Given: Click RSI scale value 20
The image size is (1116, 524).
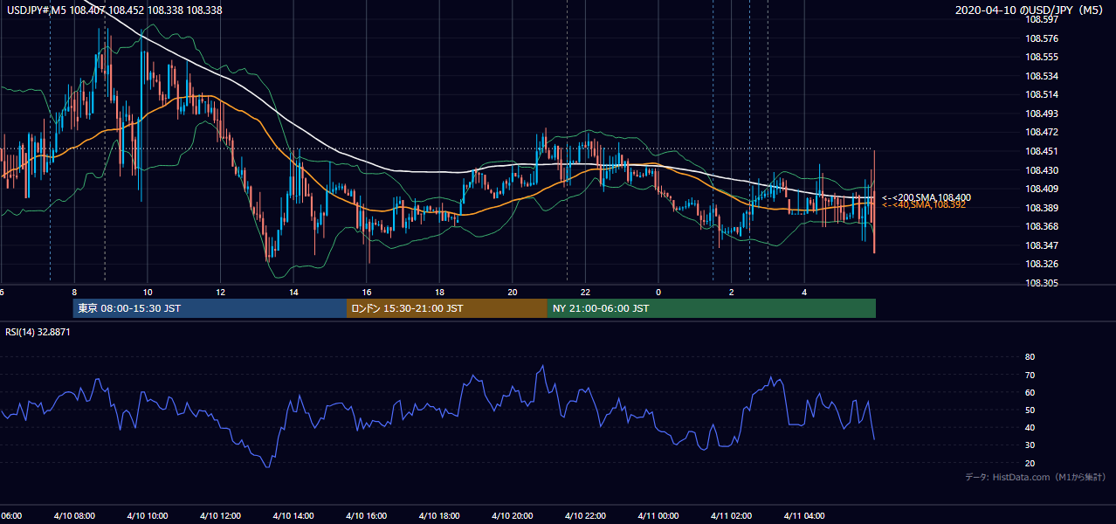Looking at the screenshot, I should (x=1030, y=463).
